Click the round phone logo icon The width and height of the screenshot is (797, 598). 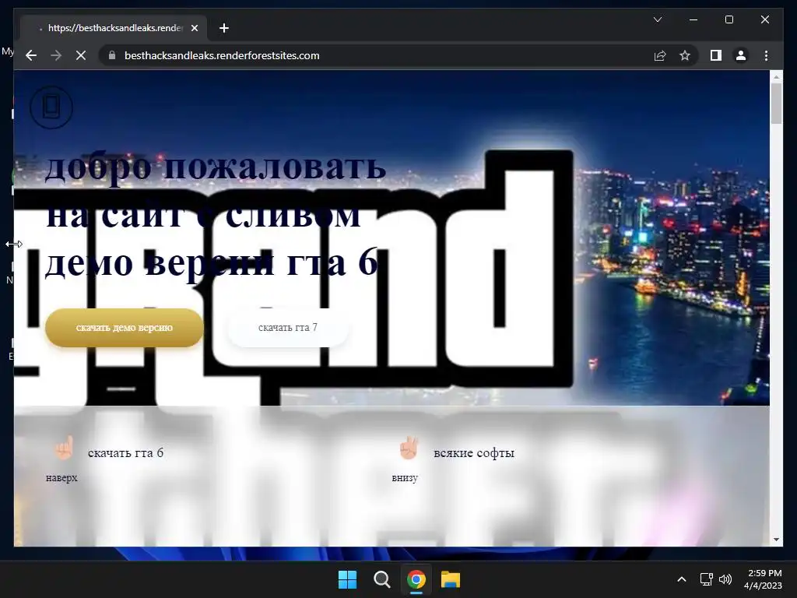(x=51, y=107)
